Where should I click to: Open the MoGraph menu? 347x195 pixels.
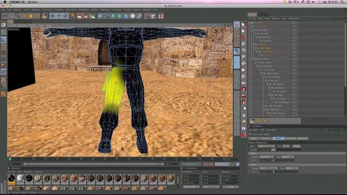105,10
